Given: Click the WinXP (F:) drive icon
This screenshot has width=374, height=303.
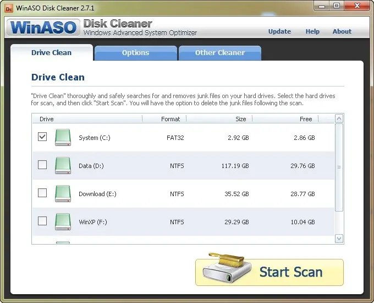Looking at the screenshot, I should coord(63,221).
